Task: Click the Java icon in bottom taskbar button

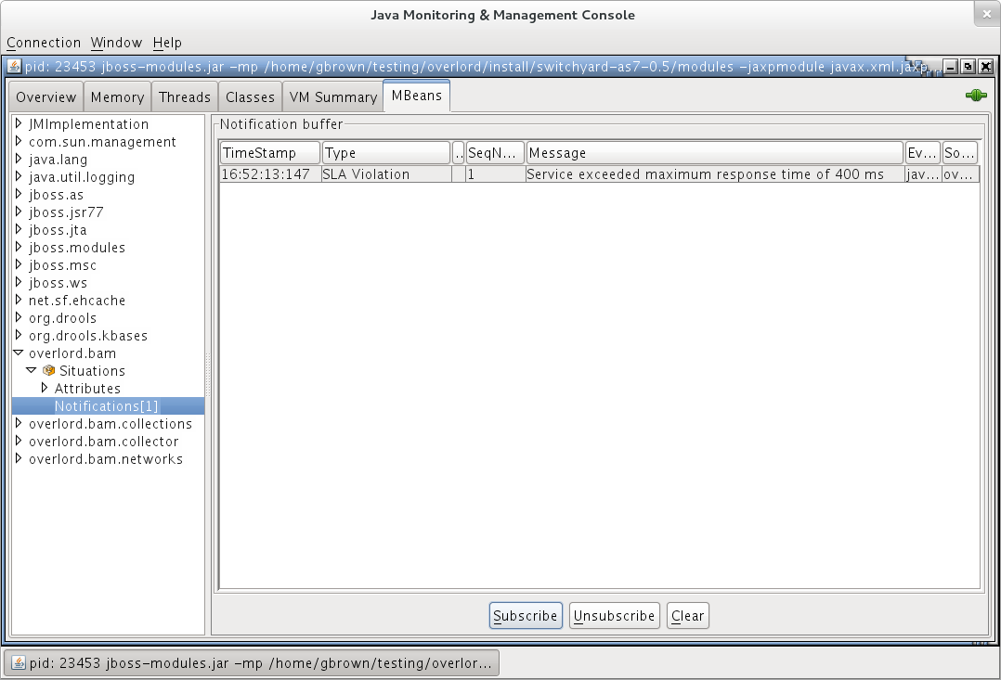Action: click(x=19, y=663)
